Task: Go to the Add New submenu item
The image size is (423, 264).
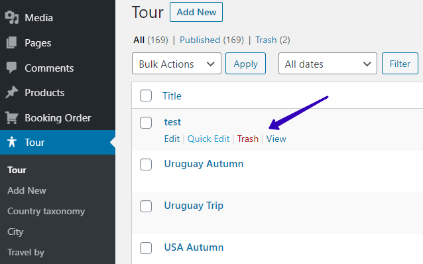Action: [x=27, y=190]
